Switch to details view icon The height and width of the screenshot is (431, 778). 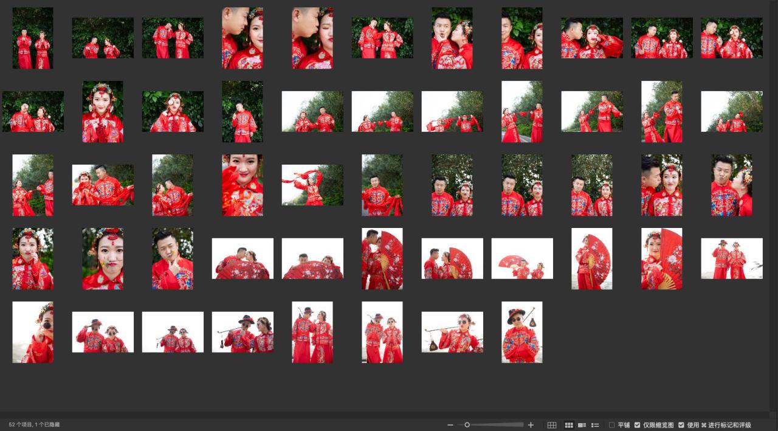pos(582,425)
